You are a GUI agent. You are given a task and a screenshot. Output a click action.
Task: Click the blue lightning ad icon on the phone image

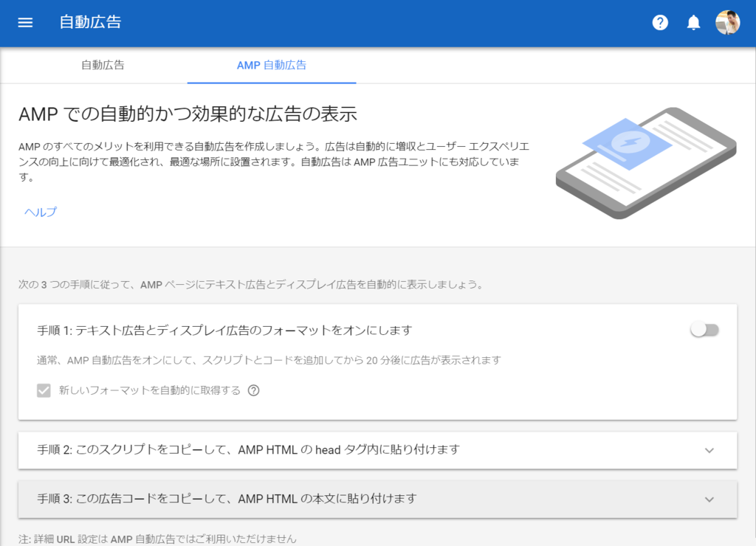(x=631, y=142)
